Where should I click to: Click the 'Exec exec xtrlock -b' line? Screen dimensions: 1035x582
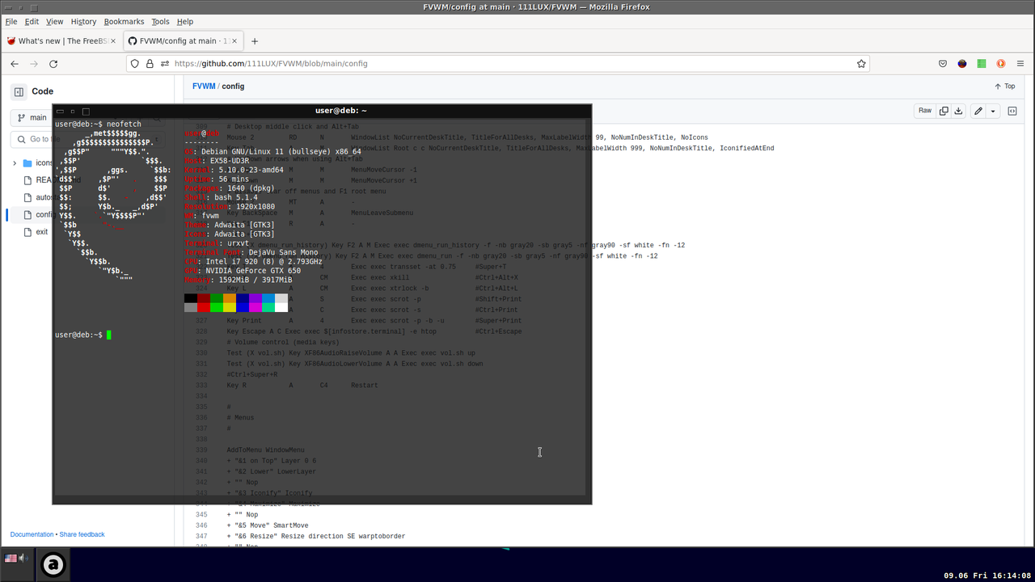click(x=390, y=288)
